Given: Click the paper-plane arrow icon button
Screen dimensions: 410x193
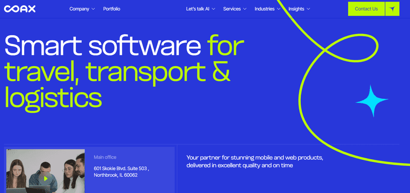Looking at the screenshot, I should pyautogui.click(x=392, y=9).
